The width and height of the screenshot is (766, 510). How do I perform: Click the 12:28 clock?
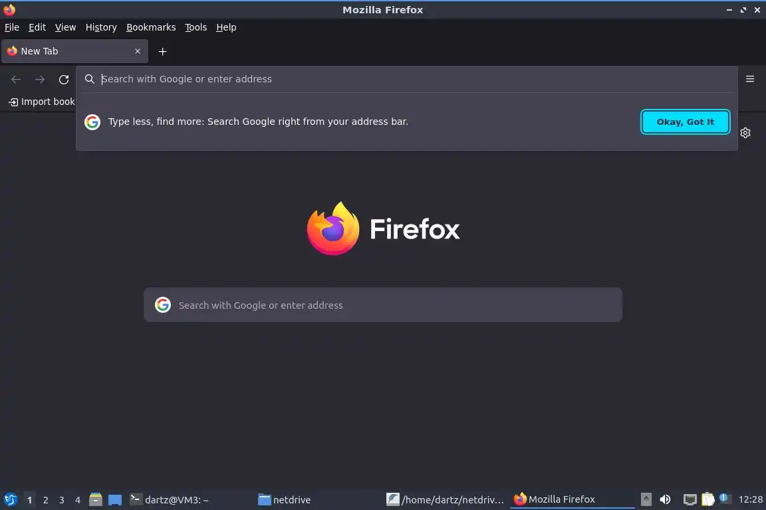tap(750, 499)
